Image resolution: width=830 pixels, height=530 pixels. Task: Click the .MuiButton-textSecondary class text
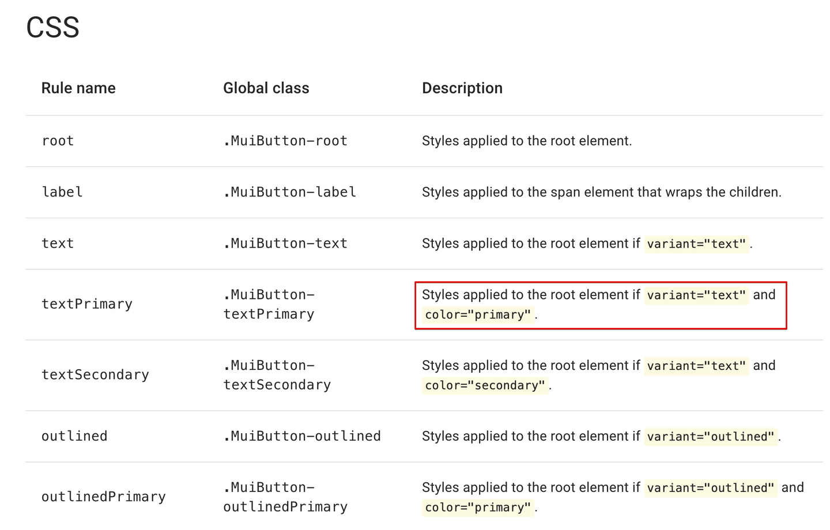point(277,375)
